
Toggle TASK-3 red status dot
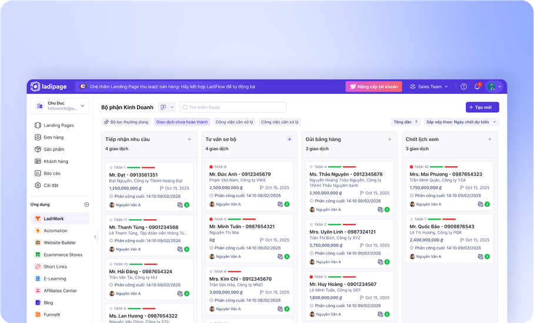311,277
